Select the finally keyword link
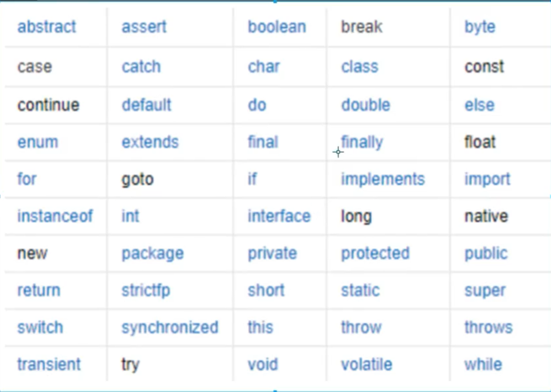 tap(362, 143)
